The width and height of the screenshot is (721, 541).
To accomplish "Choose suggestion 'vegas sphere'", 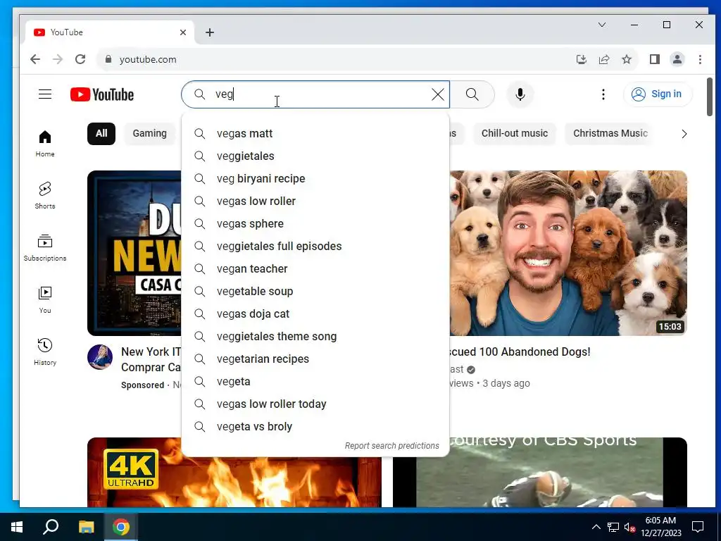I will 315,223.
